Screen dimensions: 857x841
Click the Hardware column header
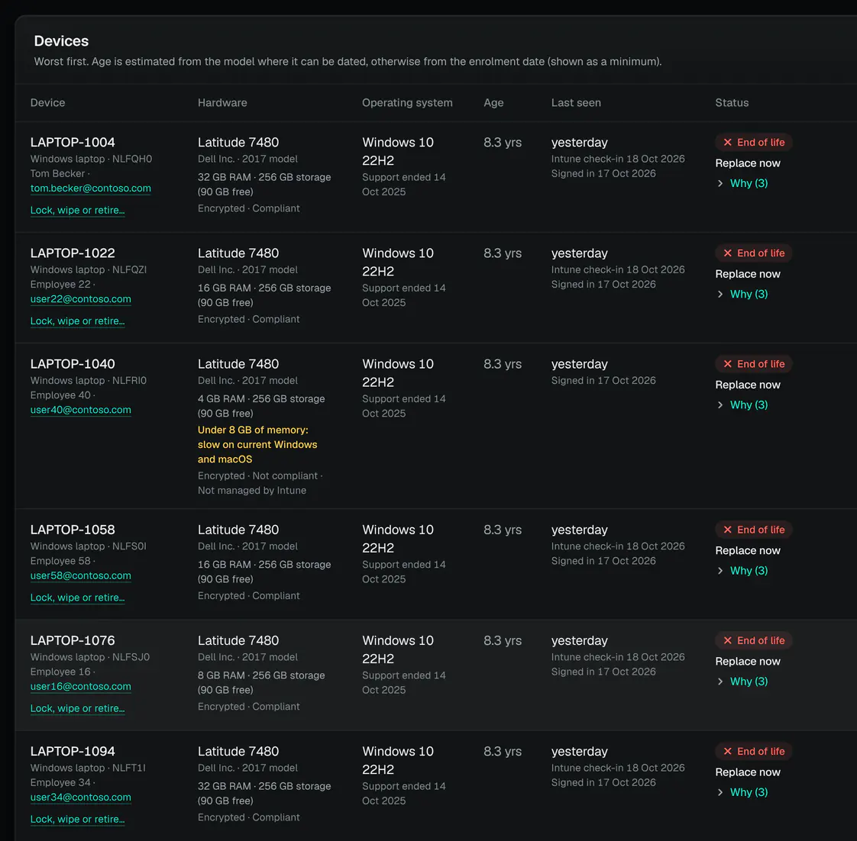[222, 103]
